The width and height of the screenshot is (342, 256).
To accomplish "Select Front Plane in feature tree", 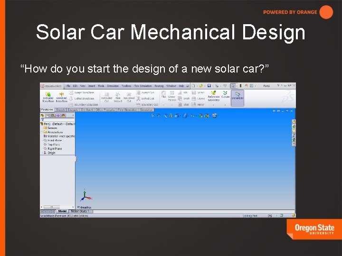I will [53, 140].
